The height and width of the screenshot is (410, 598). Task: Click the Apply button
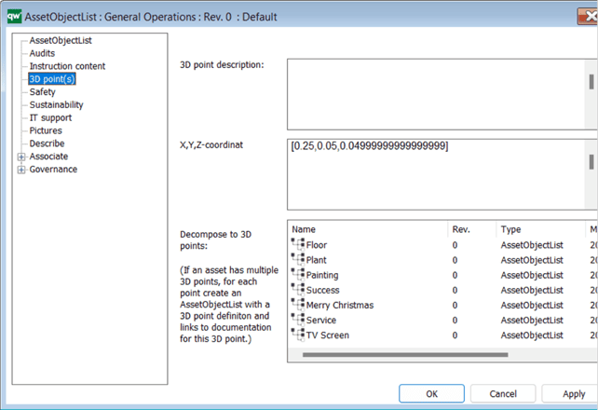tap(574, 393)
